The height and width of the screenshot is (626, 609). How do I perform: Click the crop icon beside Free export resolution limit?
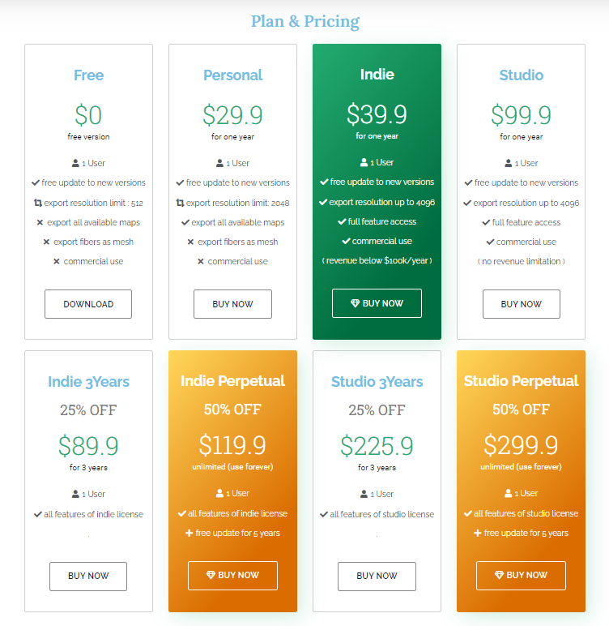(x=37, y=203)
